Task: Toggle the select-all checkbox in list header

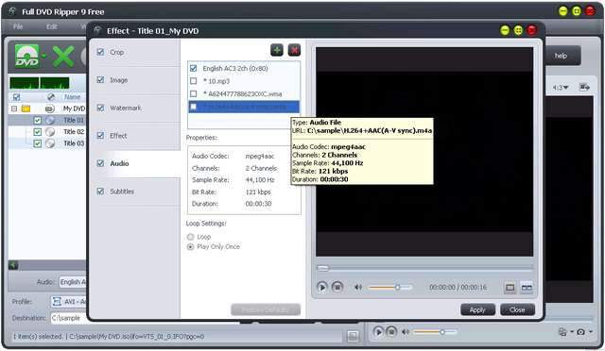Action: coord(17,97)
